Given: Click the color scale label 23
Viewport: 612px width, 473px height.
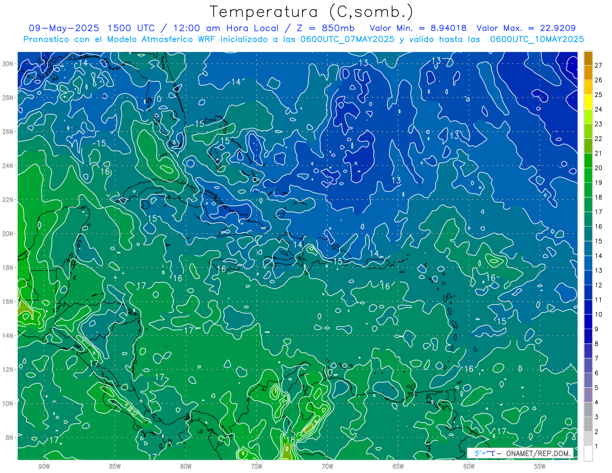Looking at the screenshot, I should (598, 124).
